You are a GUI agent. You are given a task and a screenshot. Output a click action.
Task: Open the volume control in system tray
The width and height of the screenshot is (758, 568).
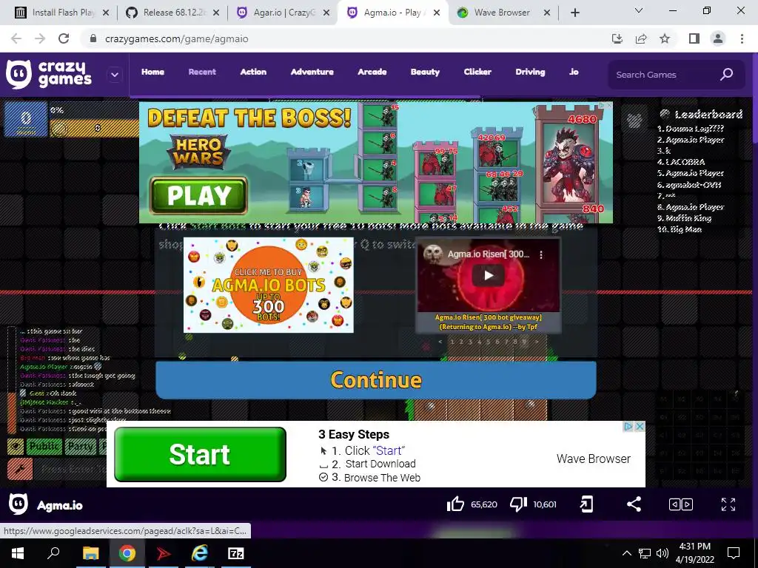click(x=663, y=553)
